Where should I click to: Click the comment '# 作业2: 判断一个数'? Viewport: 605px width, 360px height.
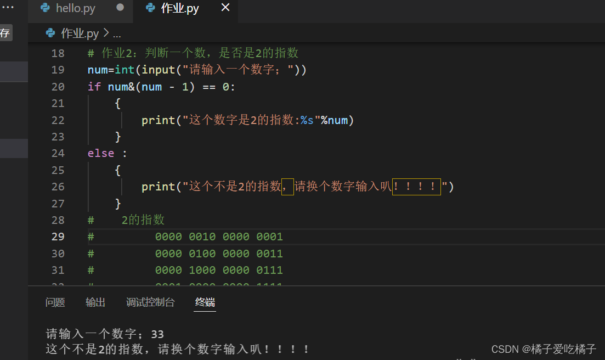click(193, 53)
